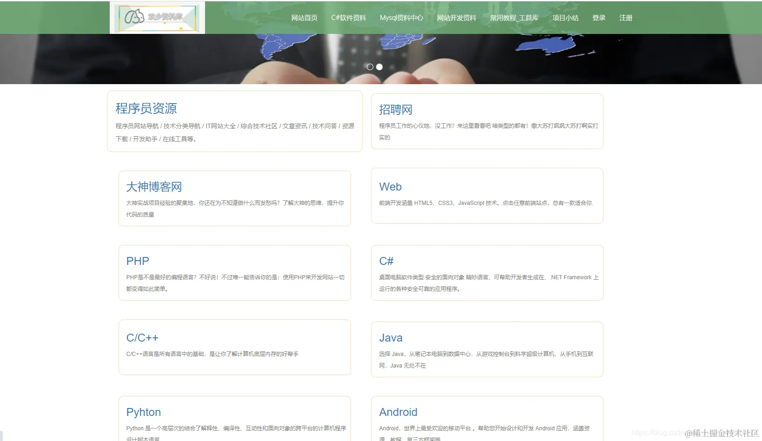Open the 网站首页 menu item

(x=304, y=18)
